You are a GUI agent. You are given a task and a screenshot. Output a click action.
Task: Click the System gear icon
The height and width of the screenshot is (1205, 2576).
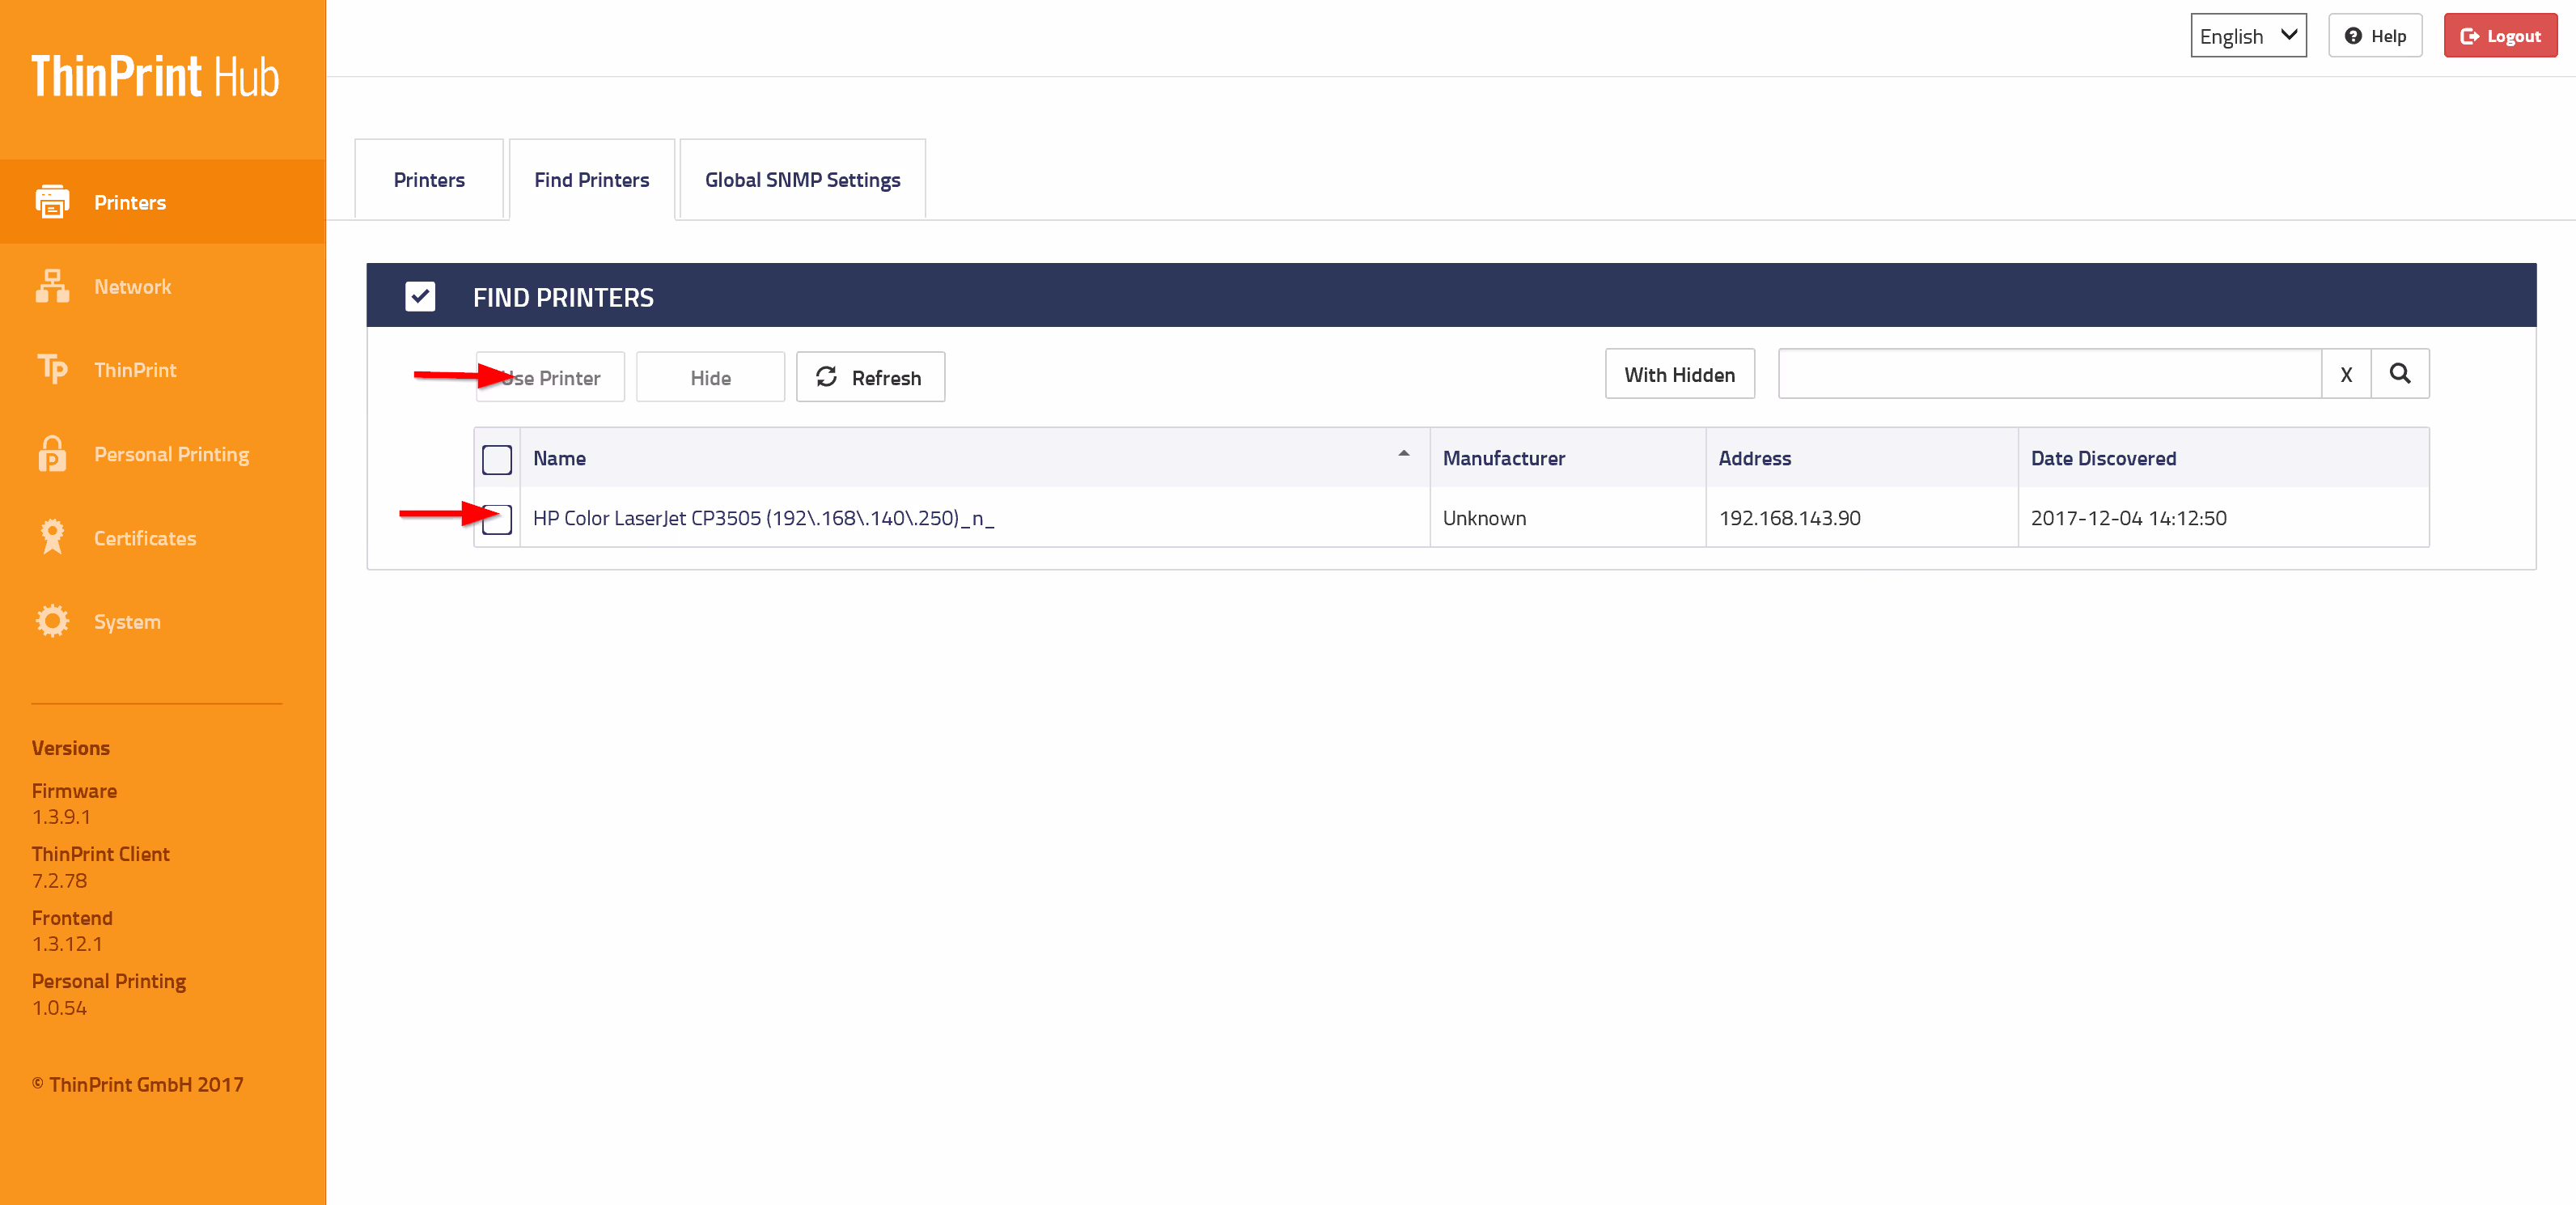tap(52, 621)
